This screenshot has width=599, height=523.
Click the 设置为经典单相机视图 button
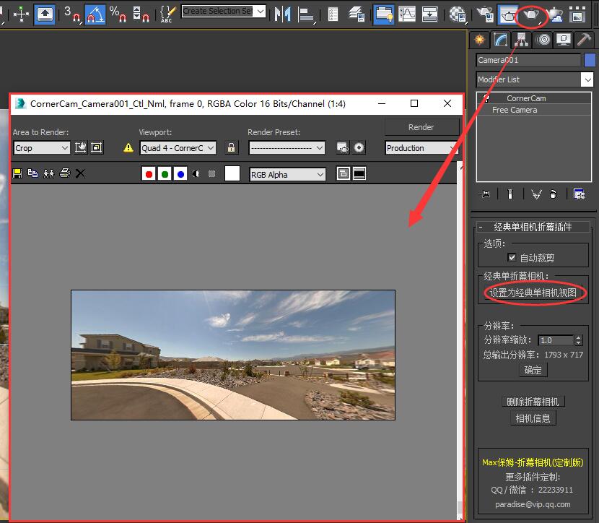point(533,293)
